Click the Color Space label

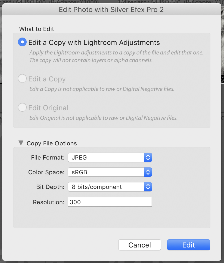[x=46, y=172]
